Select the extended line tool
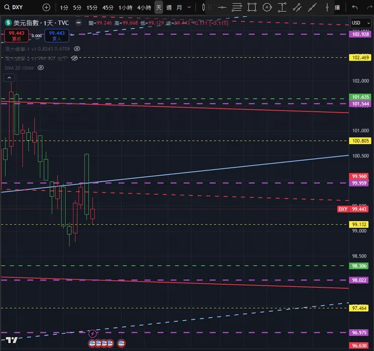The image size is (374, 351). coord(312,8)
